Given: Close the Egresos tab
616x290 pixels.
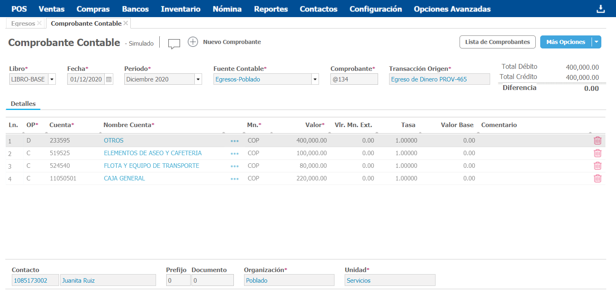Looking at the screenshot, I should [x=39, y=23].
